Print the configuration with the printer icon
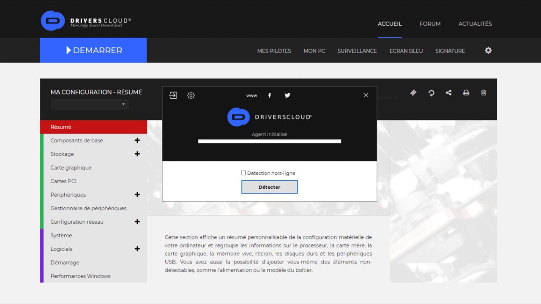Image resolution: width=541 pixels, height=304 pixels. [x=466, y=93]
